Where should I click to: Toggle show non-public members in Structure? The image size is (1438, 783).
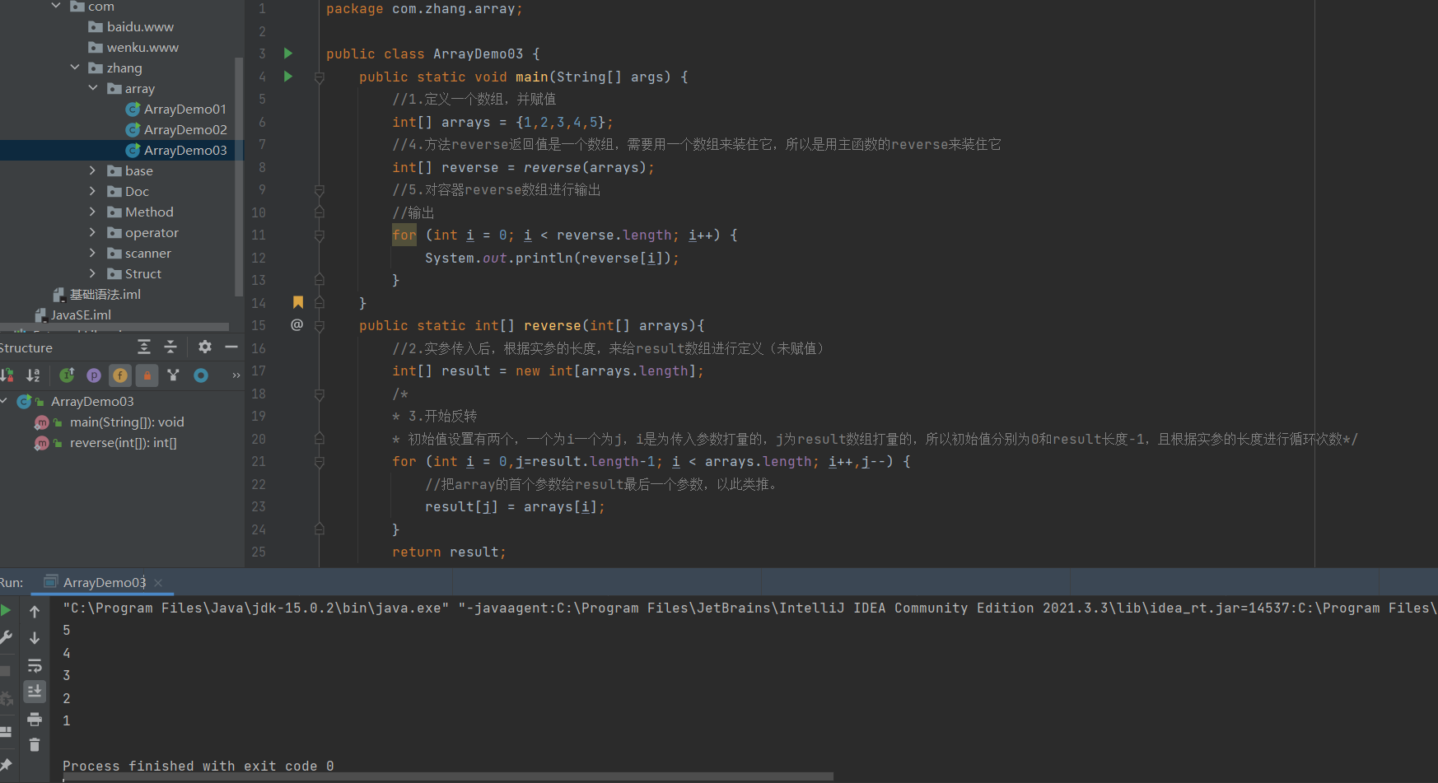[147, 375]
